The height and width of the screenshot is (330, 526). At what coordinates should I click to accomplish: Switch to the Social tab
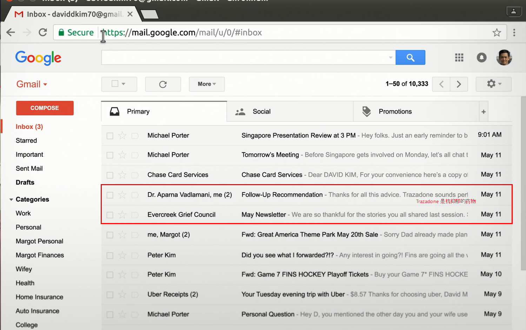261,112
